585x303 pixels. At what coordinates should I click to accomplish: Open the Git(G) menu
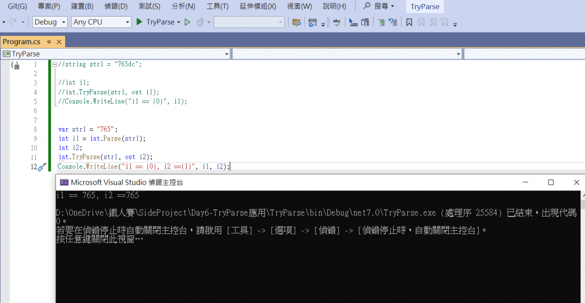[18, 6]
